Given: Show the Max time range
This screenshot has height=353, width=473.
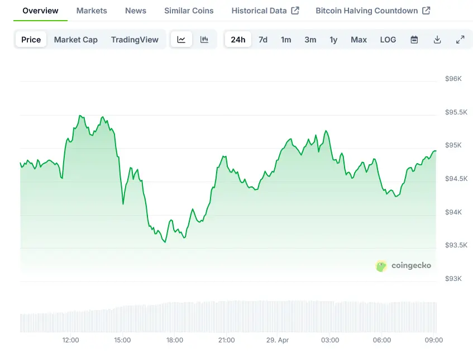Looking at the screenshot, I should pyautogui.click(x=359, y=40).
